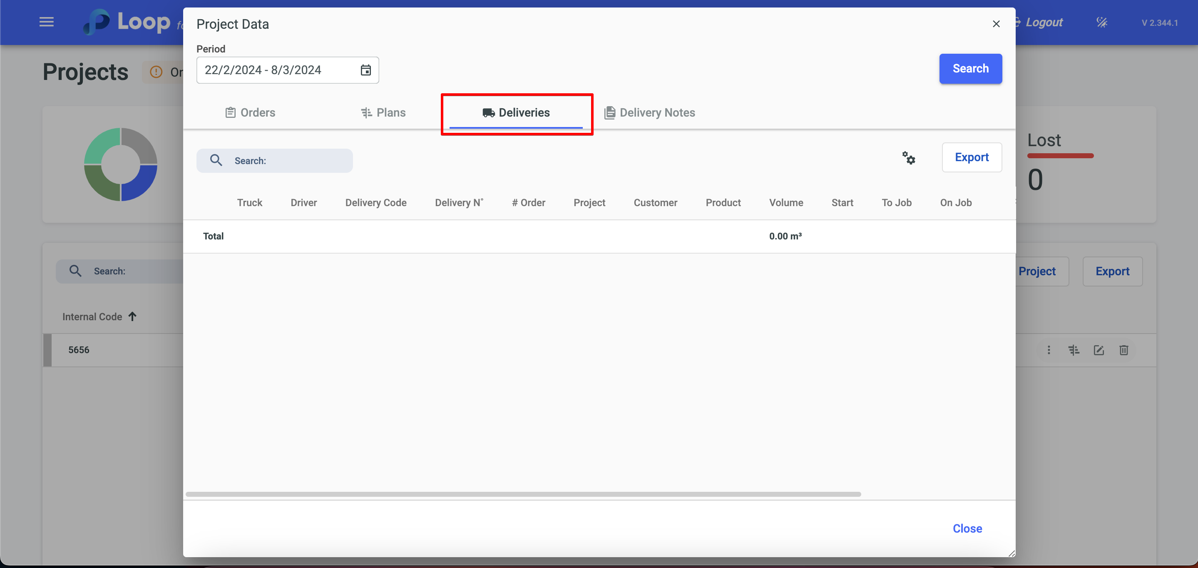
Task: Open the plans icon for row 5656
Action: 1074,350
